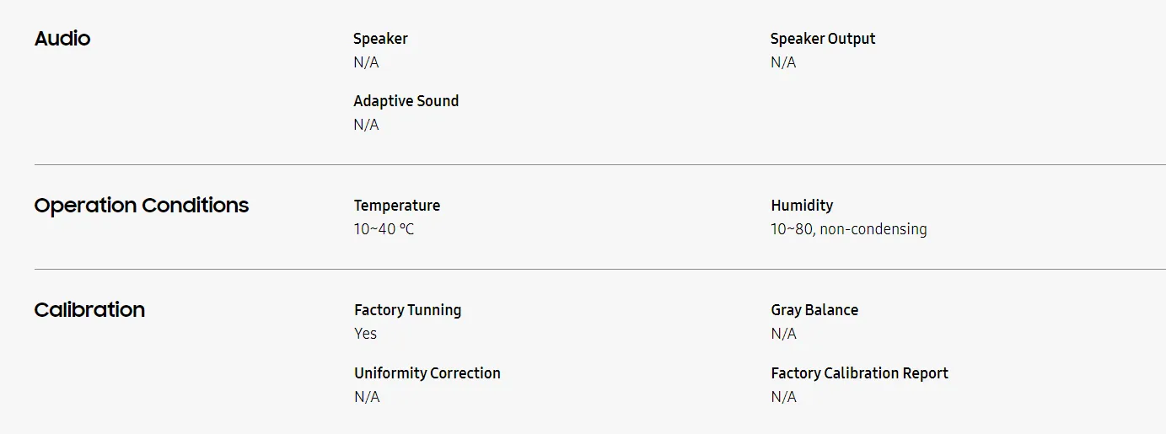Click the N/A value under Uniformity Correction
The width and height of the screenshot is (1166, 434).
pos(367,397)
